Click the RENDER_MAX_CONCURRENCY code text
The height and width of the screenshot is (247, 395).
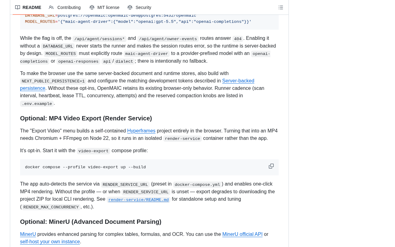tap(51, 207)
